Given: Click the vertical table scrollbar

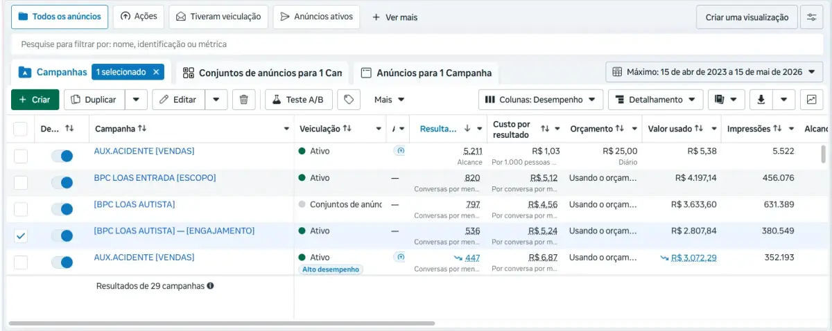Looking at the screenshot, I should click(823, 154).
